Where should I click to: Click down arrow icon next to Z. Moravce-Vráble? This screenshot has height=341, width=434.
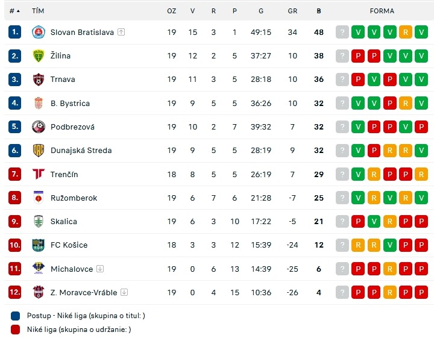coord(124,292)
